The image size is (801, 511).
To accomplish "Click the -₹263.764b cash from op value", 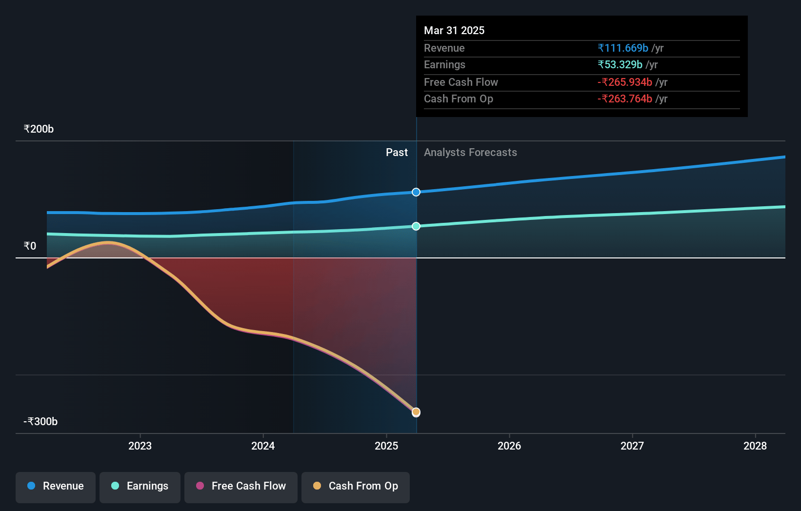I will point(625,99).
